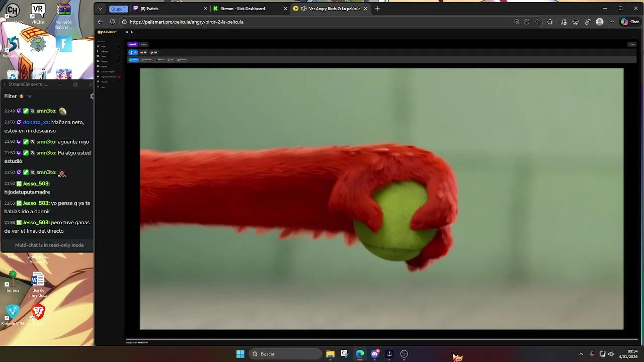Open the VRChat desktop shortcut
This screenshot has height=362, width=644.
38,12
